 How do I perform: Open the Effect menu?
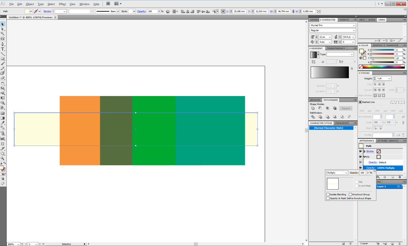tap(62, 4)
